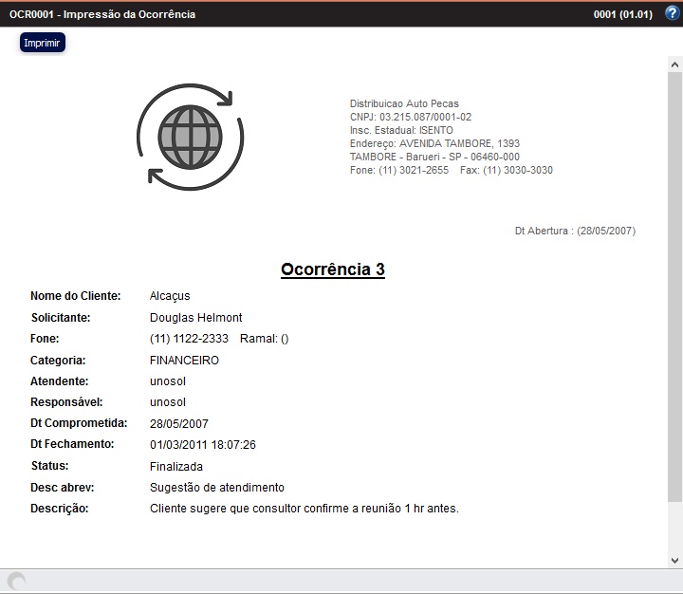The image size is (683, 594).
Task: Select the client name Alcaçus
Action: pyautogui.click(x=170, y=296)
